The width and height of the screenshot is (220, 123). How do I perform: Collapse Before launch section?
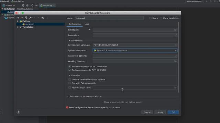click(x=68, y=96)
